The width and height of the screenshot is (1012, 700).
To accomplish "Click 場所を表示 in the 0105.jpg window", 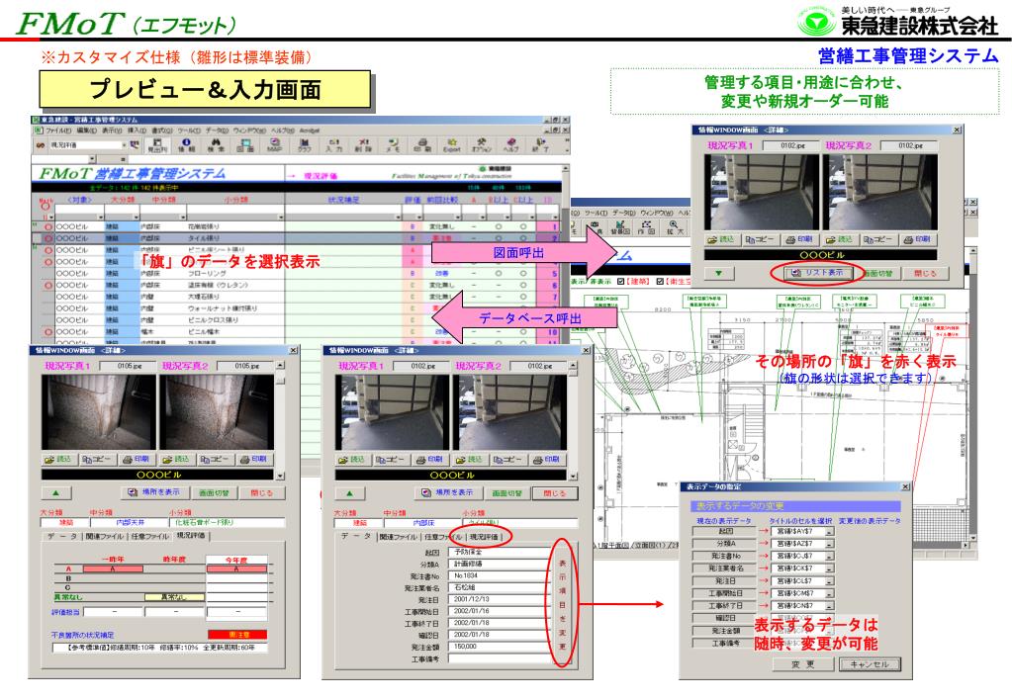I will coord(153,492).
